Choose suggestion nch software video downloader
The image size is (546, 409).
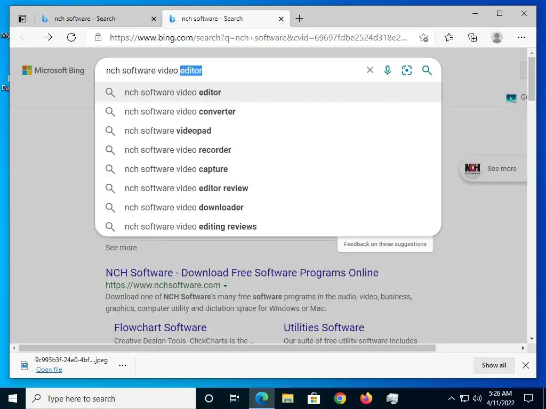coord(268,207)
